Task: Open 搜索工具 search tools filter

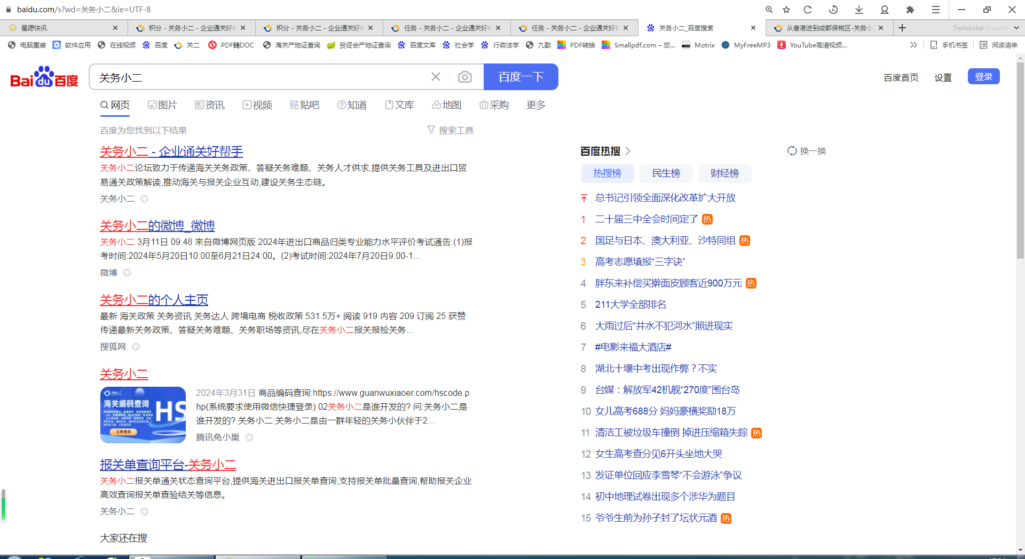Action: [x=450, y=130]
